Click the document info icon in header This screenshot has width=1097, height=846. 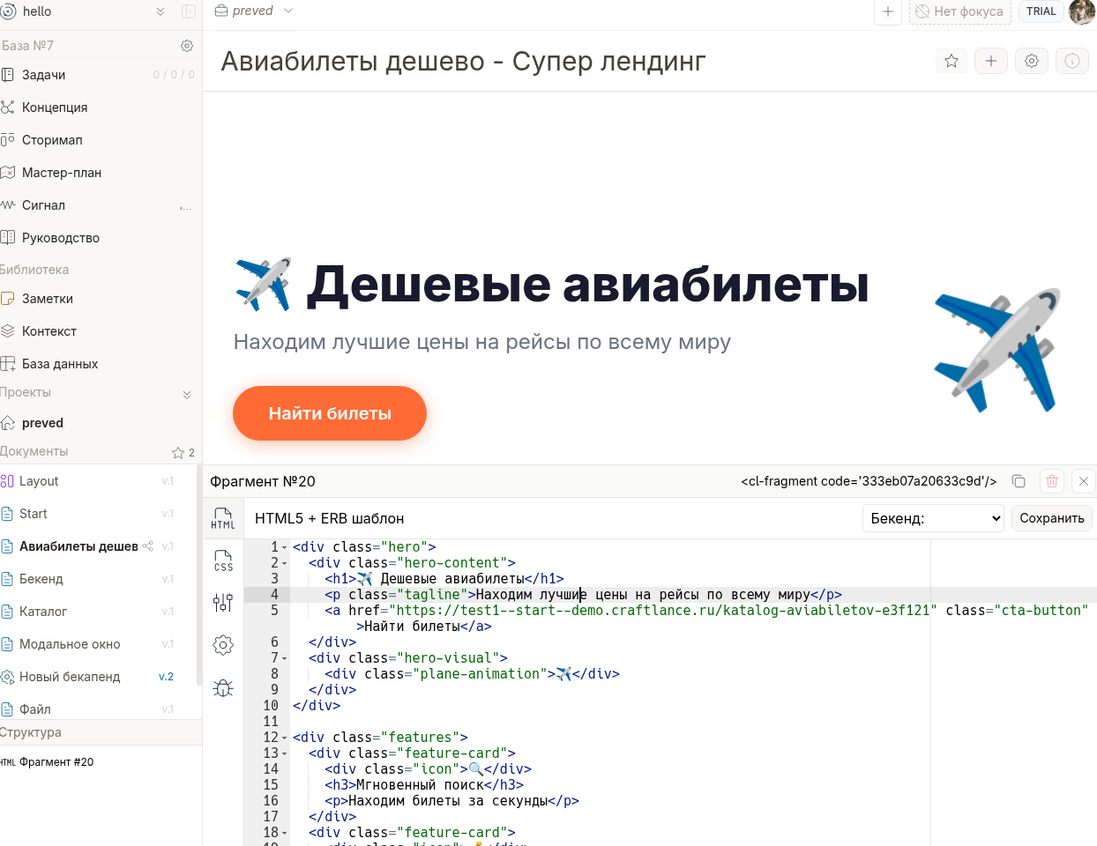(x=1071, y=61)
